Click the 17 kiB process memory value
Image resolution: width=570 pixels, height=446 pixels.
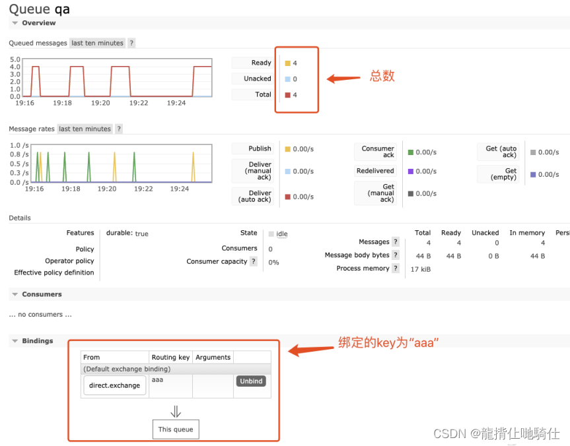421,269
